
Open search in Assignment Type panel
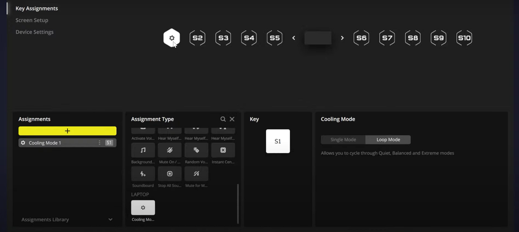point(223,119)
